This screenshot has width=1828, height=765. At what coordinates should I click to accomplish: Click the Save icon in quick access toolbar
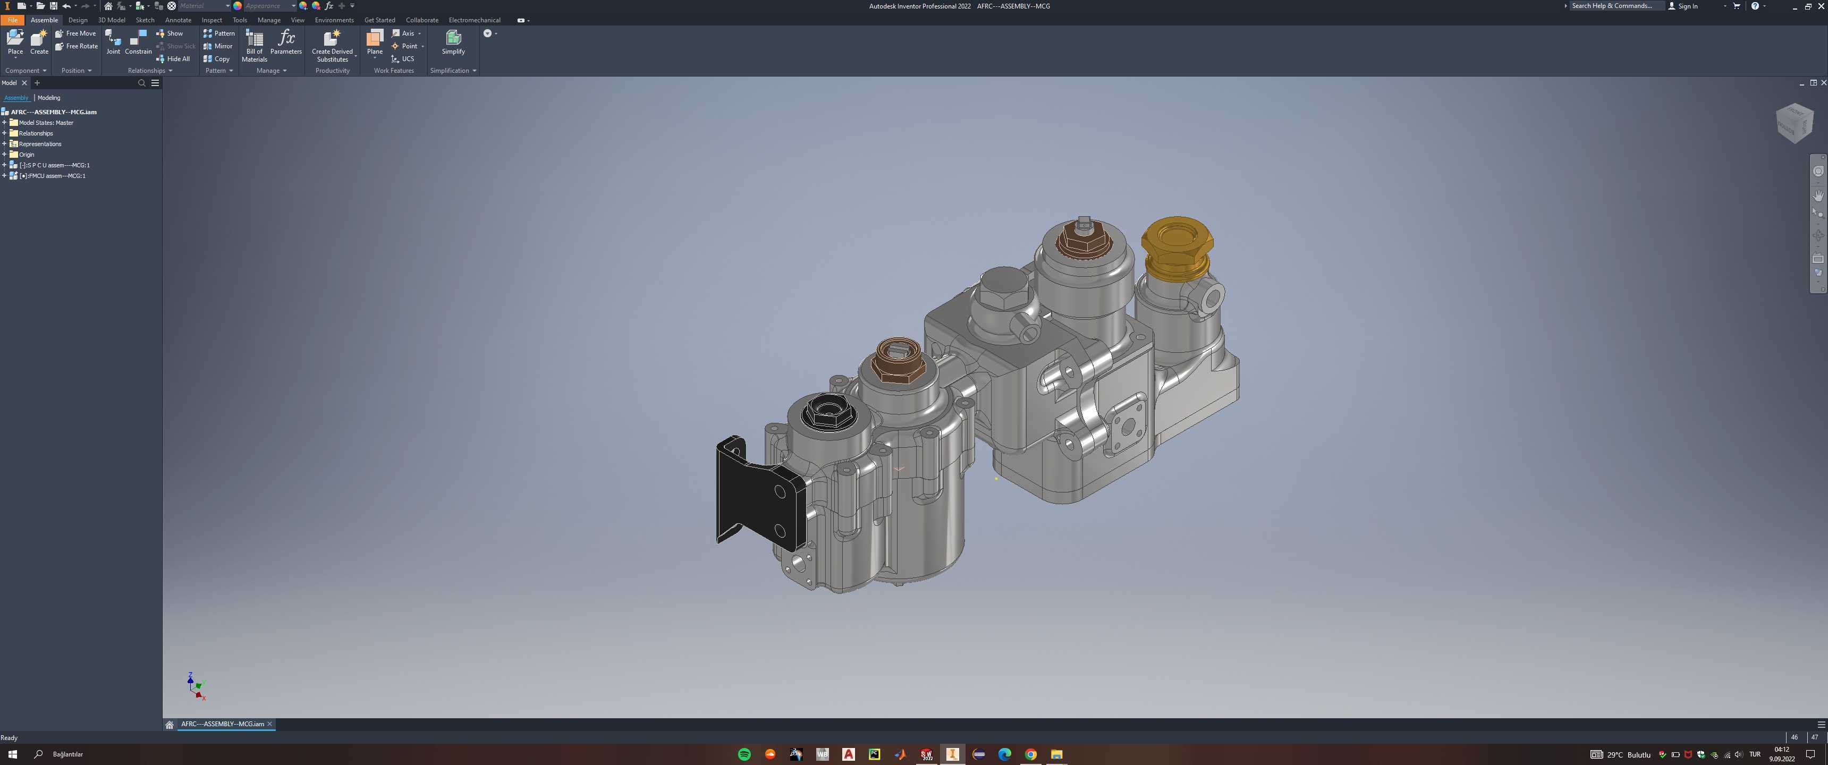click(x=53, y=6)
